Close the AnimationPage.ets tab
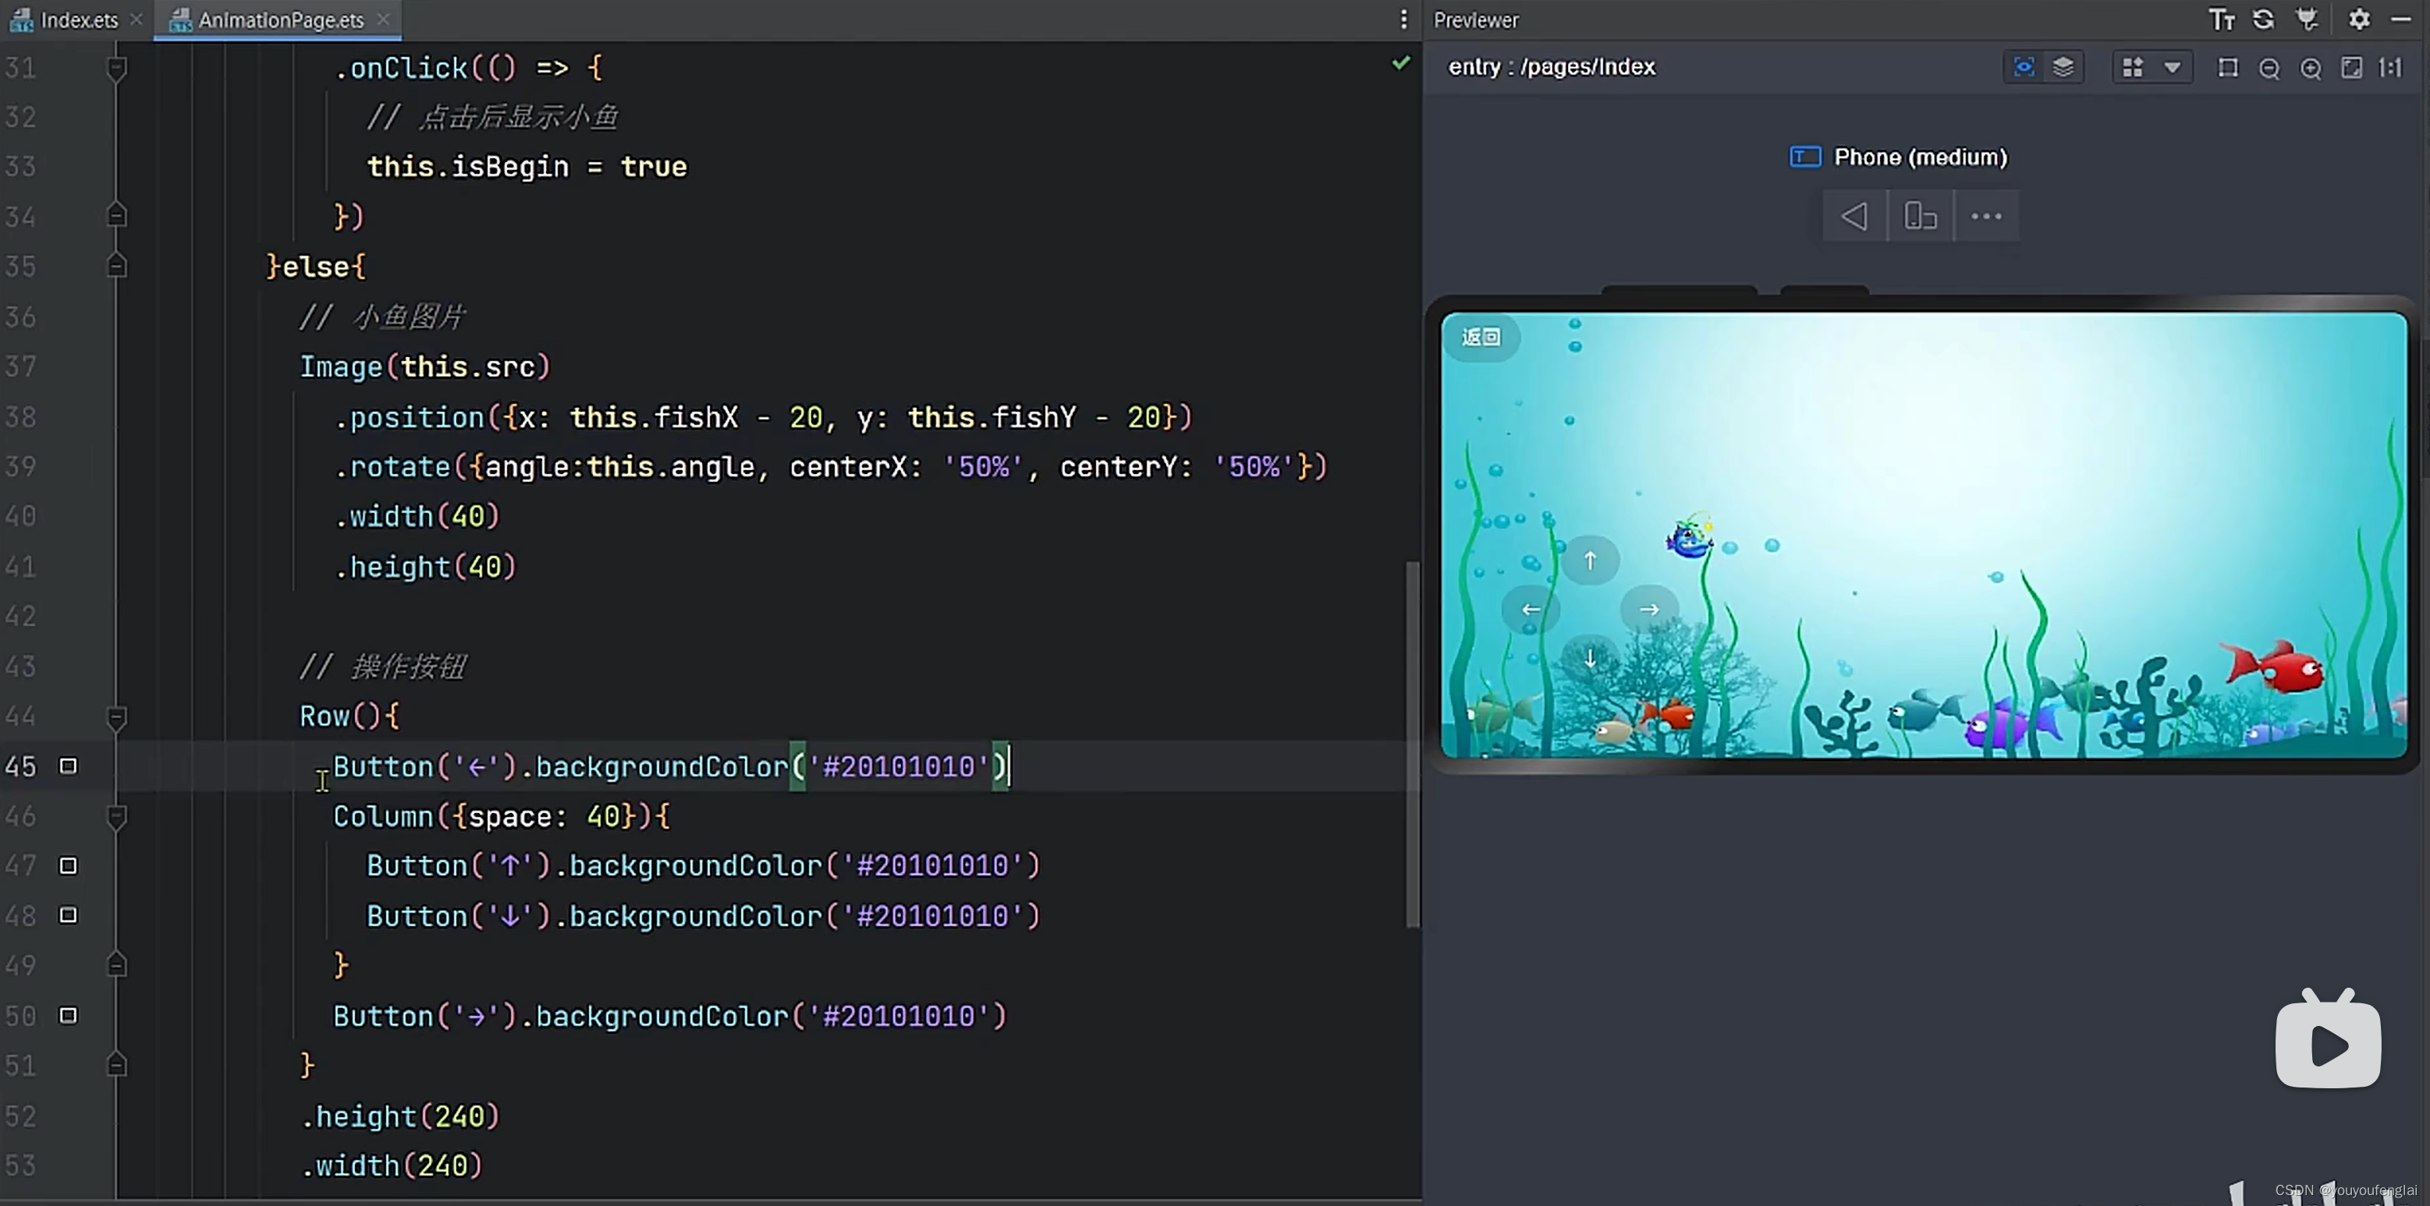The height and width of the screenshot is (1206, 2430). [x=382, y=19]
